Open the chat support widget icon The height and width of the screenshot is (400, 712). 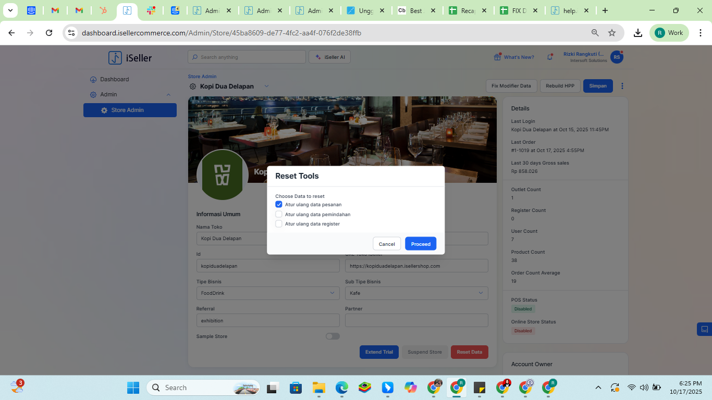(704, 329)
